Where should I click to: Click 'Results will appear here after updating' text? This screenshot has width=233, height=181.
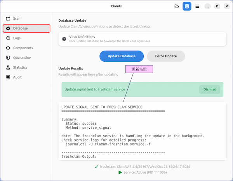(88, 74)
